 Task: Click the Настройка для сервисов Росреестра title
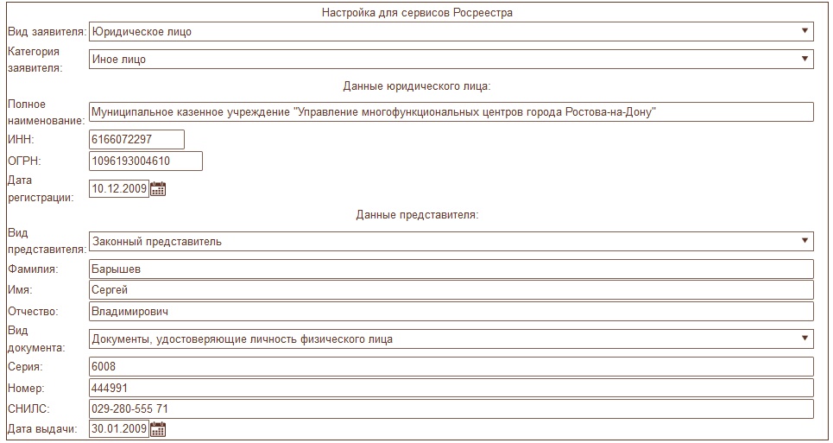tap(417, 13)
